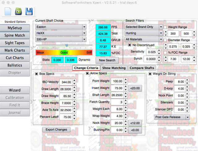Click the <23.00 insert weight button
The width and height of the screenshot is (198, 151).
click(x=135, y=88)
